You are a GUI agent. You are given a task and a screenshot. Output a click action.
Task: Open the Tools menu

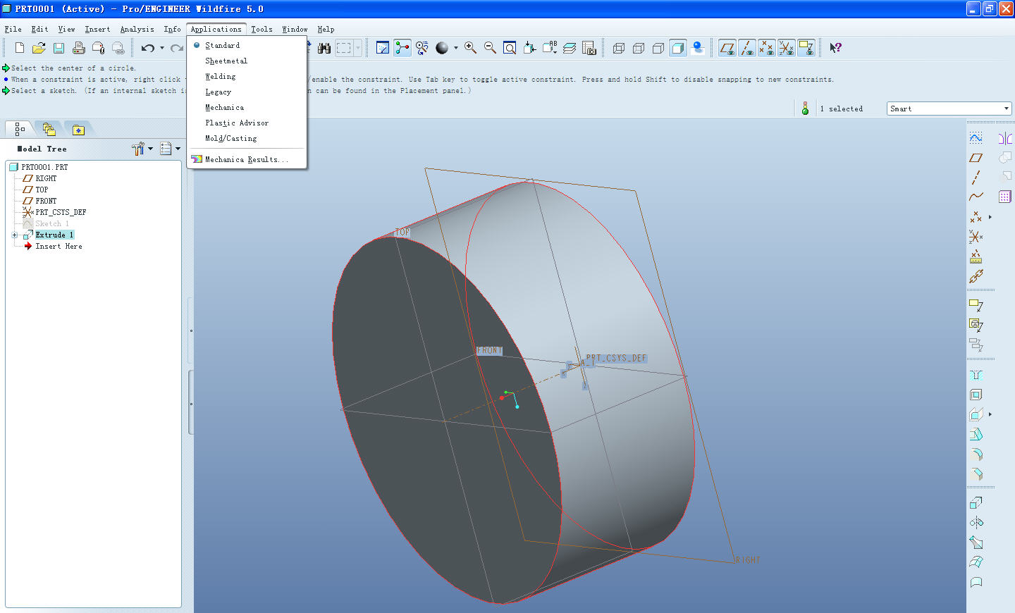coord(262,29)
